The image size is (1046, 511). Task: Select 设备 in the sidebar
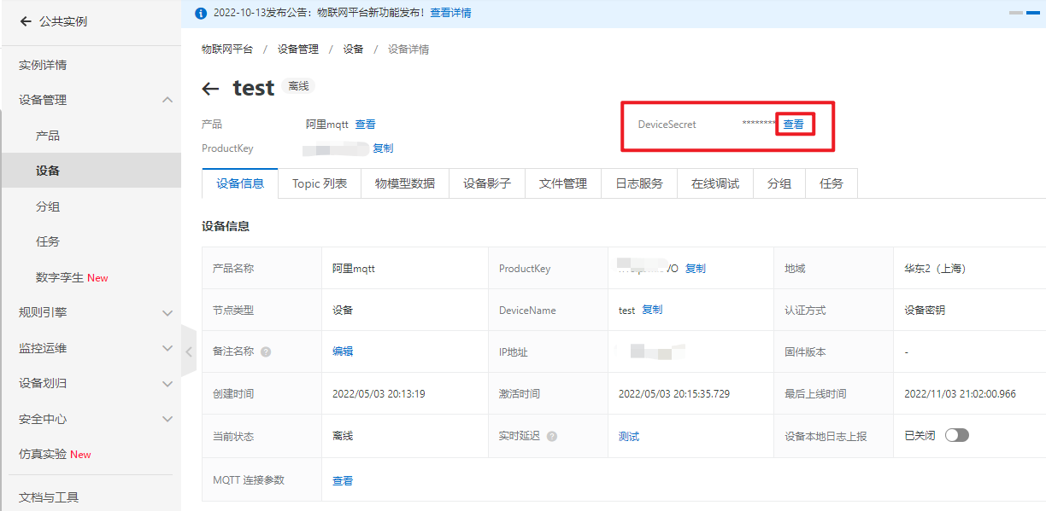pos(48,171)
